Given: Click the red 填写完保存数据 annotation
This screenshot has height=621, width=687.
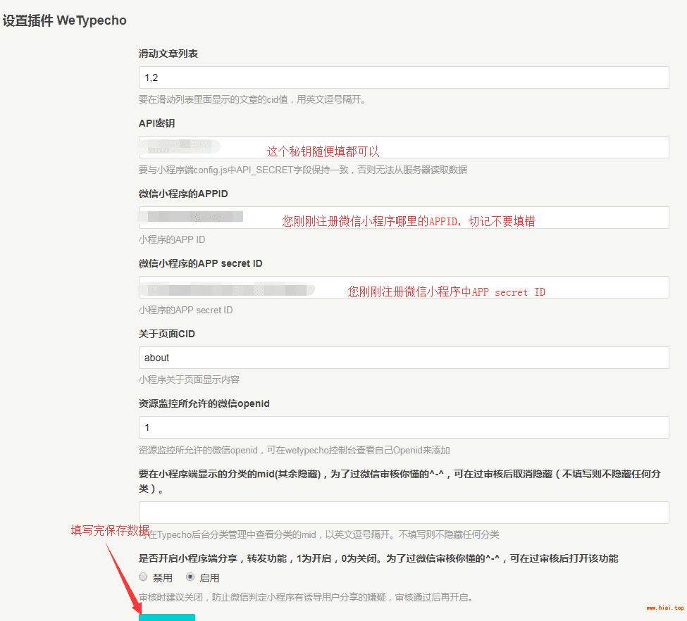Looking at the screenshot, I should pos(110,530).
